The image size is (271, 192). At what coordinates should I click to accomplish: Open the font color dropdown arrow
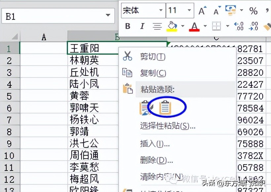click(205, 26)
